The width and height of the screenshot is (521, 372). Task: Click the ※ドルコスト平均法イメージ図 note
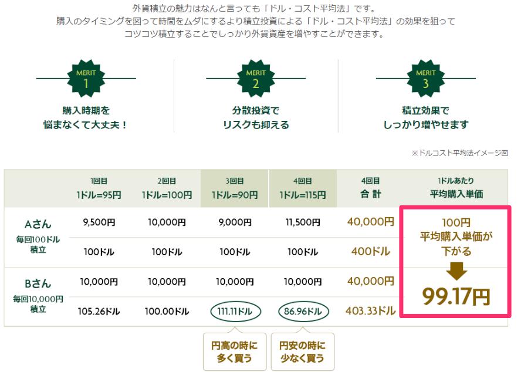point(459,153)
